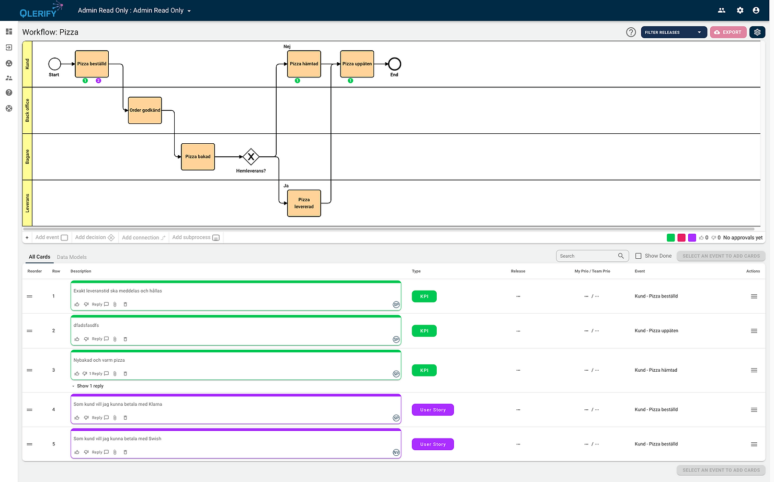Thumbs-down the "Som kund vill jag kunna betala med Swish" card
774x482 pixels.
tap(86, 452)
